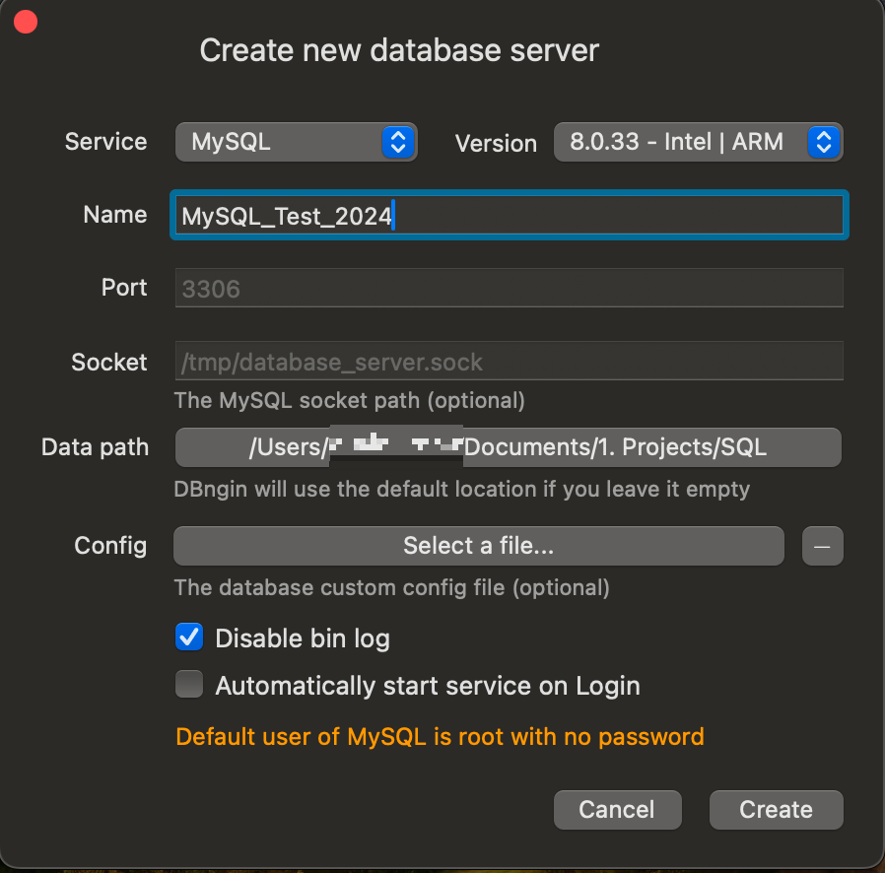Click the 'Service' label

(x=105, y=142)
